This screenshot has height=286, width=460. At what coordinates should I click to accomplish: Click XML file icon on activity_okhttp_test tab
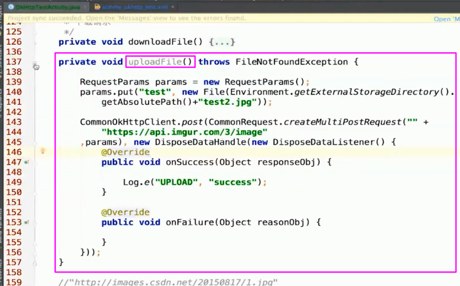97,7
